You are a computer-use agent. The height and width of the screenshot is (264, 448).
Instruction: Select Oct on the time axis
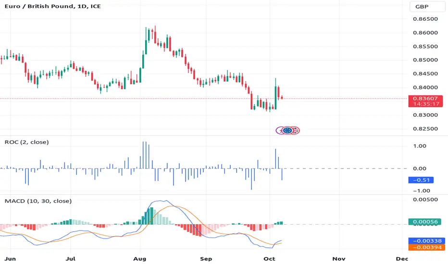(x=270, y=259)
